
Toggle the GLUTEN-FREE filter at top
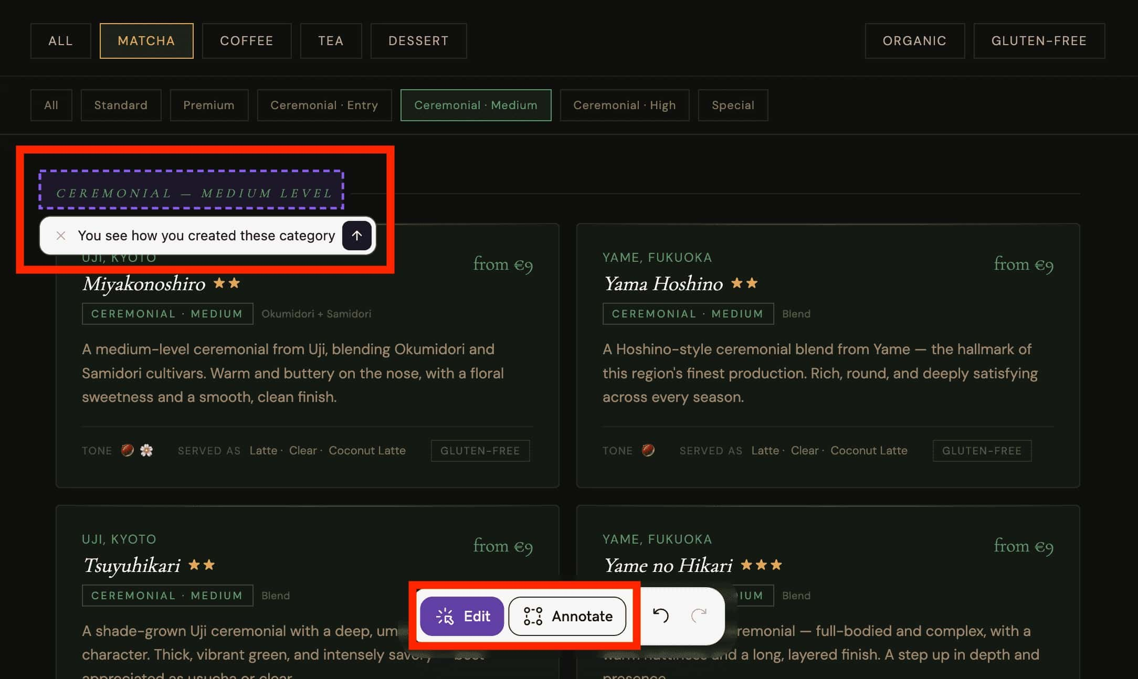(1039, 41)
